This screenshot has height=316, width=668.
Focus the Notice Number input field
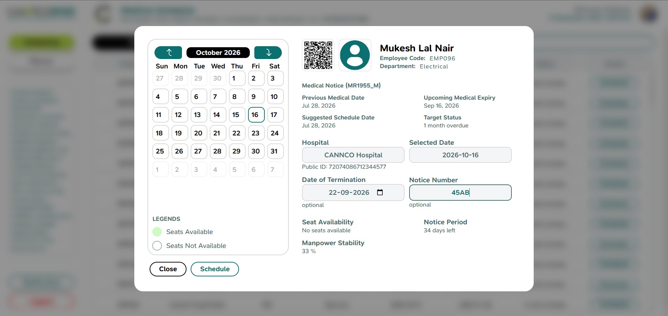[x=460, y=192]
